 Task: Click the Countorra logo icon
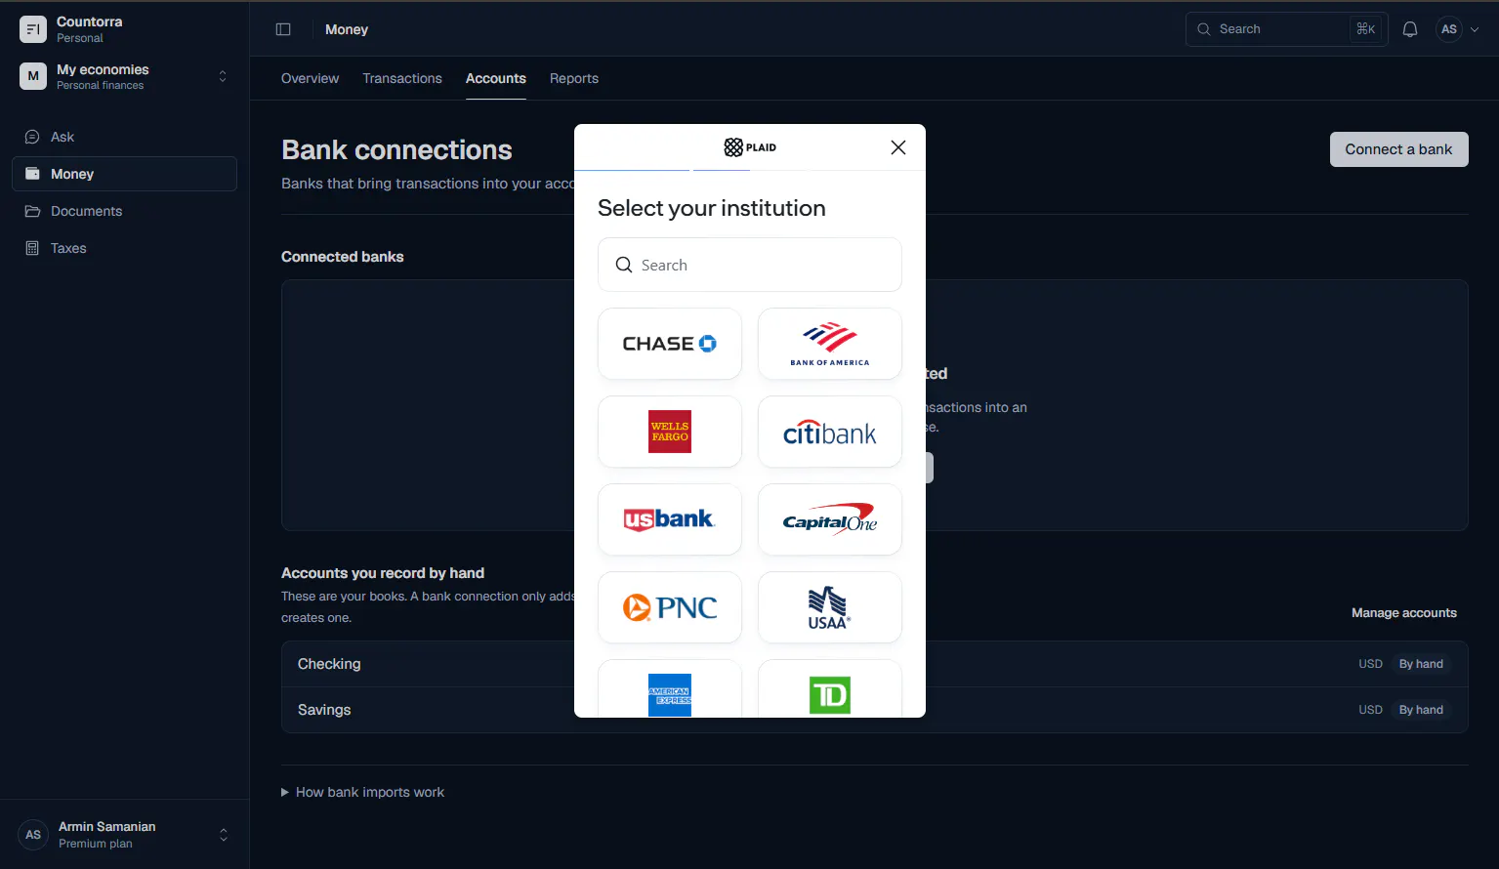pos(33,29)
